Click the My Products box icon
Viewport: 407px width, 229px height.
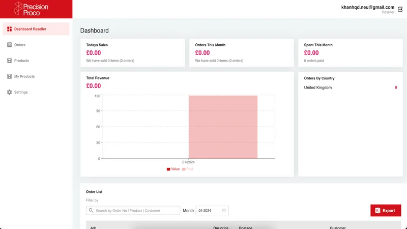point(9,76)
